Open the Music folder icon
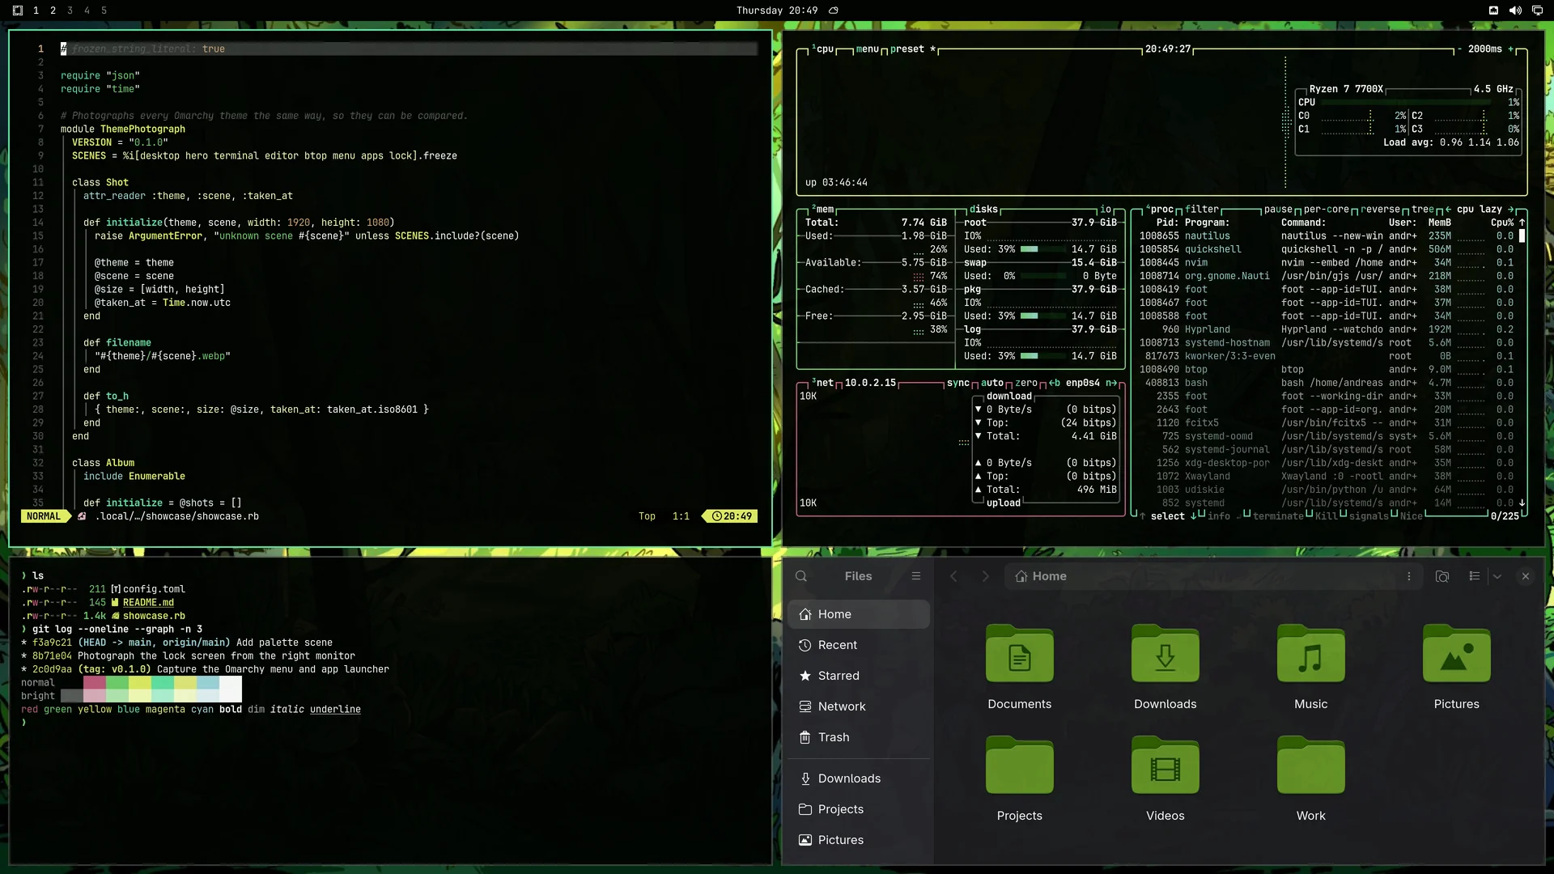 [1310, 653]
